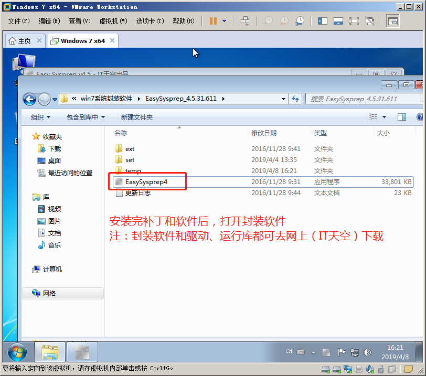This screenshot has width=426, height=376.
Task: Open the 帮助(H) menu
Action: [184, 21]
